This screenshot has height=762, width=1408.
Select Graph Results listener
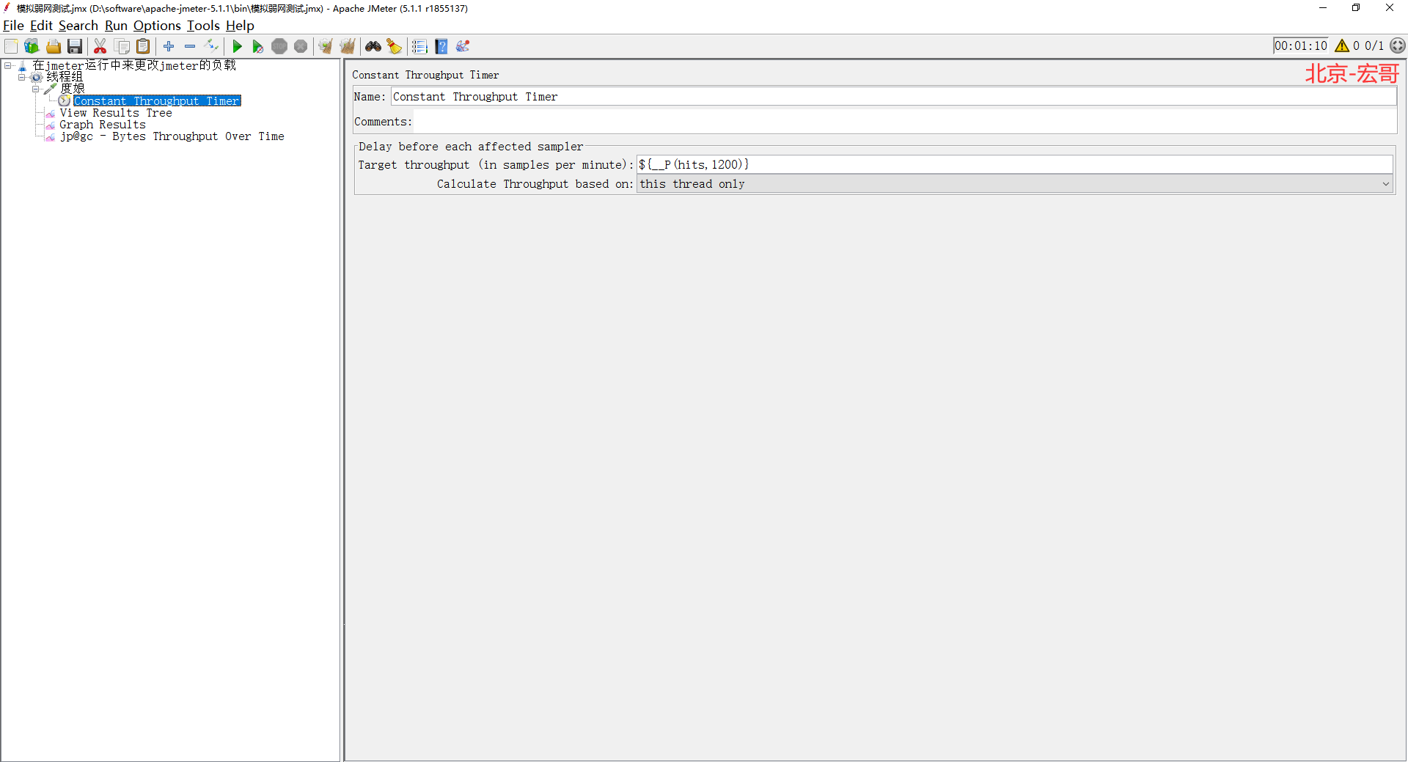tap(103, 125)
